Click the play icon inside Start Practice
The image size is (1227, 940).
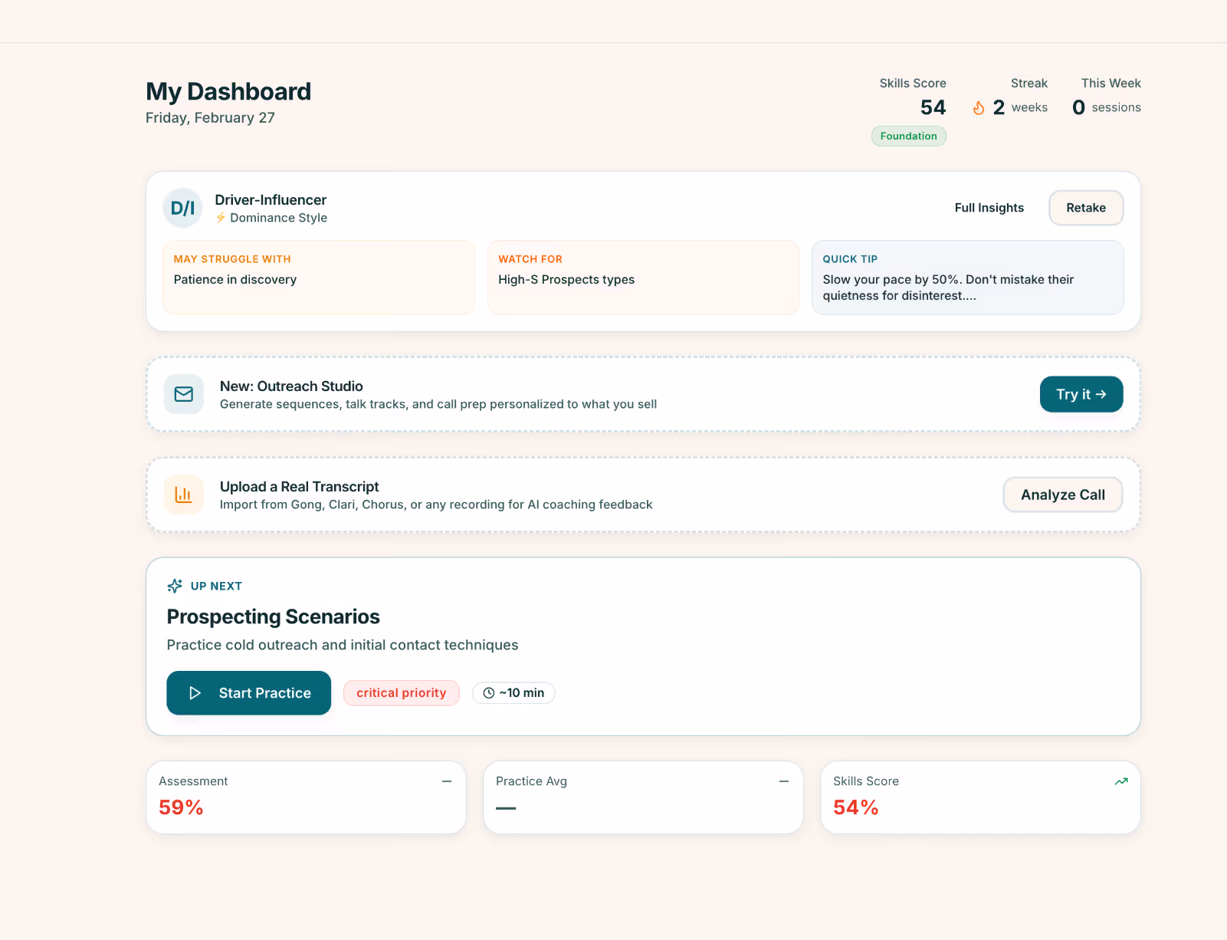click(x=195, y=692)
